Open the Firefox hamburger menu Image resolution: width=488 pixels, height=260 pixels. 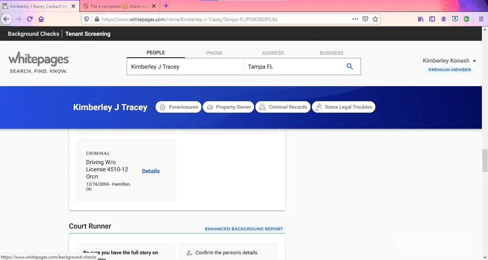point(481,19)
